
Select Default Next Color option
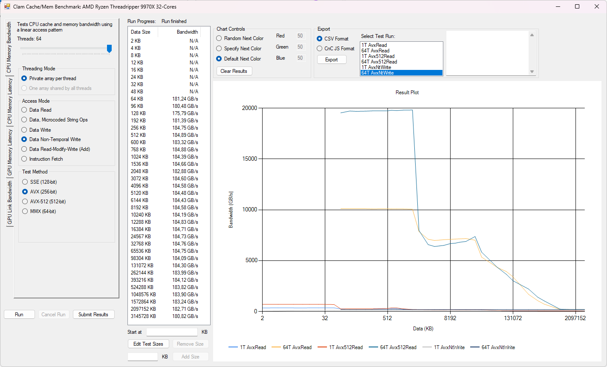click(x=239, y=59)
